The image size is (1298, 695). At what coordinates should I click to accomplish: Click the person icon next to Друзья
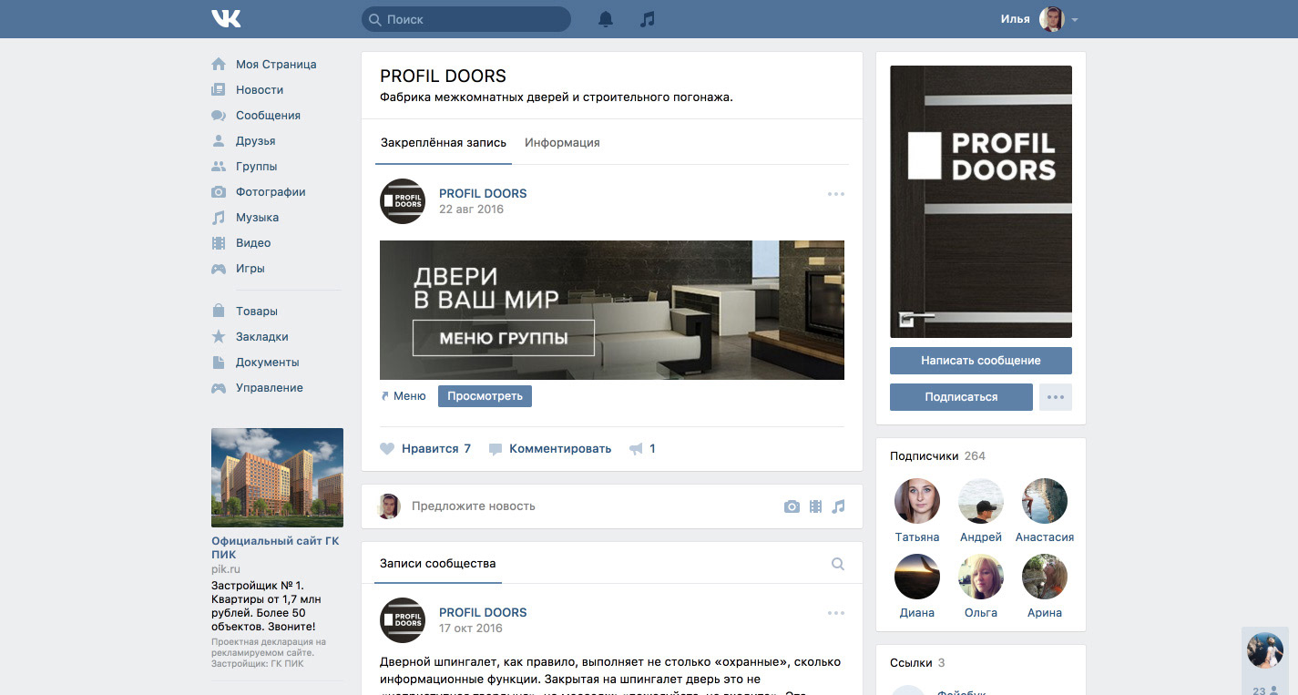pyautogui.click(x=219, y=141)
